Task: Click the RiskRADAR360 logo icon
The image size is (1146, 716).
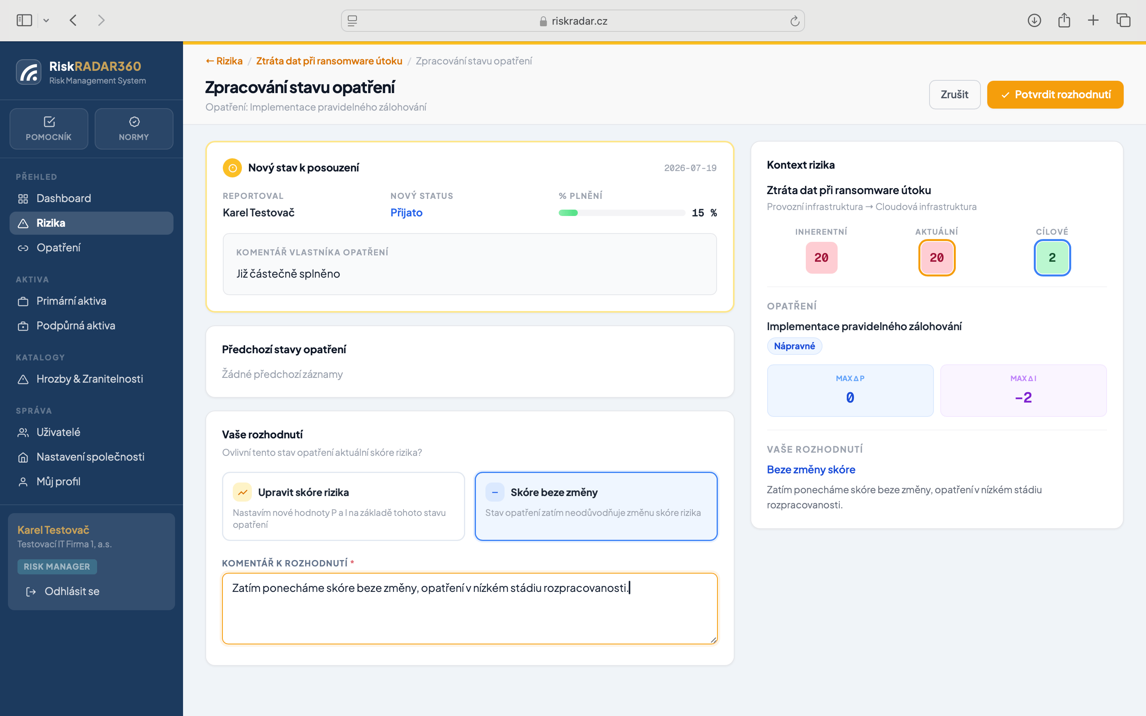Action: click(x=29, y=72)
